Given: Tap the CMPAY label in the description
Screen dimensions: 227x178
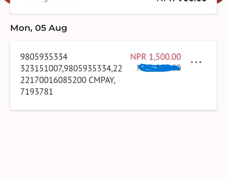Looking at the screenshot, I should tap(102, 80).
